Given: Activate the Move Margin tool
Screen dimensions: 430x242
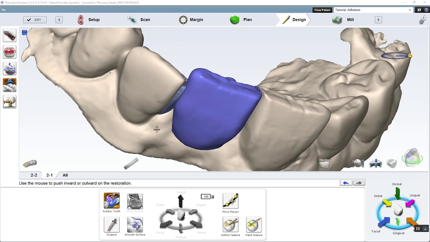Looking at the screenshot, I should coord(230,201).
